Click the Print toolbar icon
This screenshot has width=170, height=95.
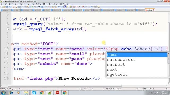pyautogui.click(x=19, y=7)
